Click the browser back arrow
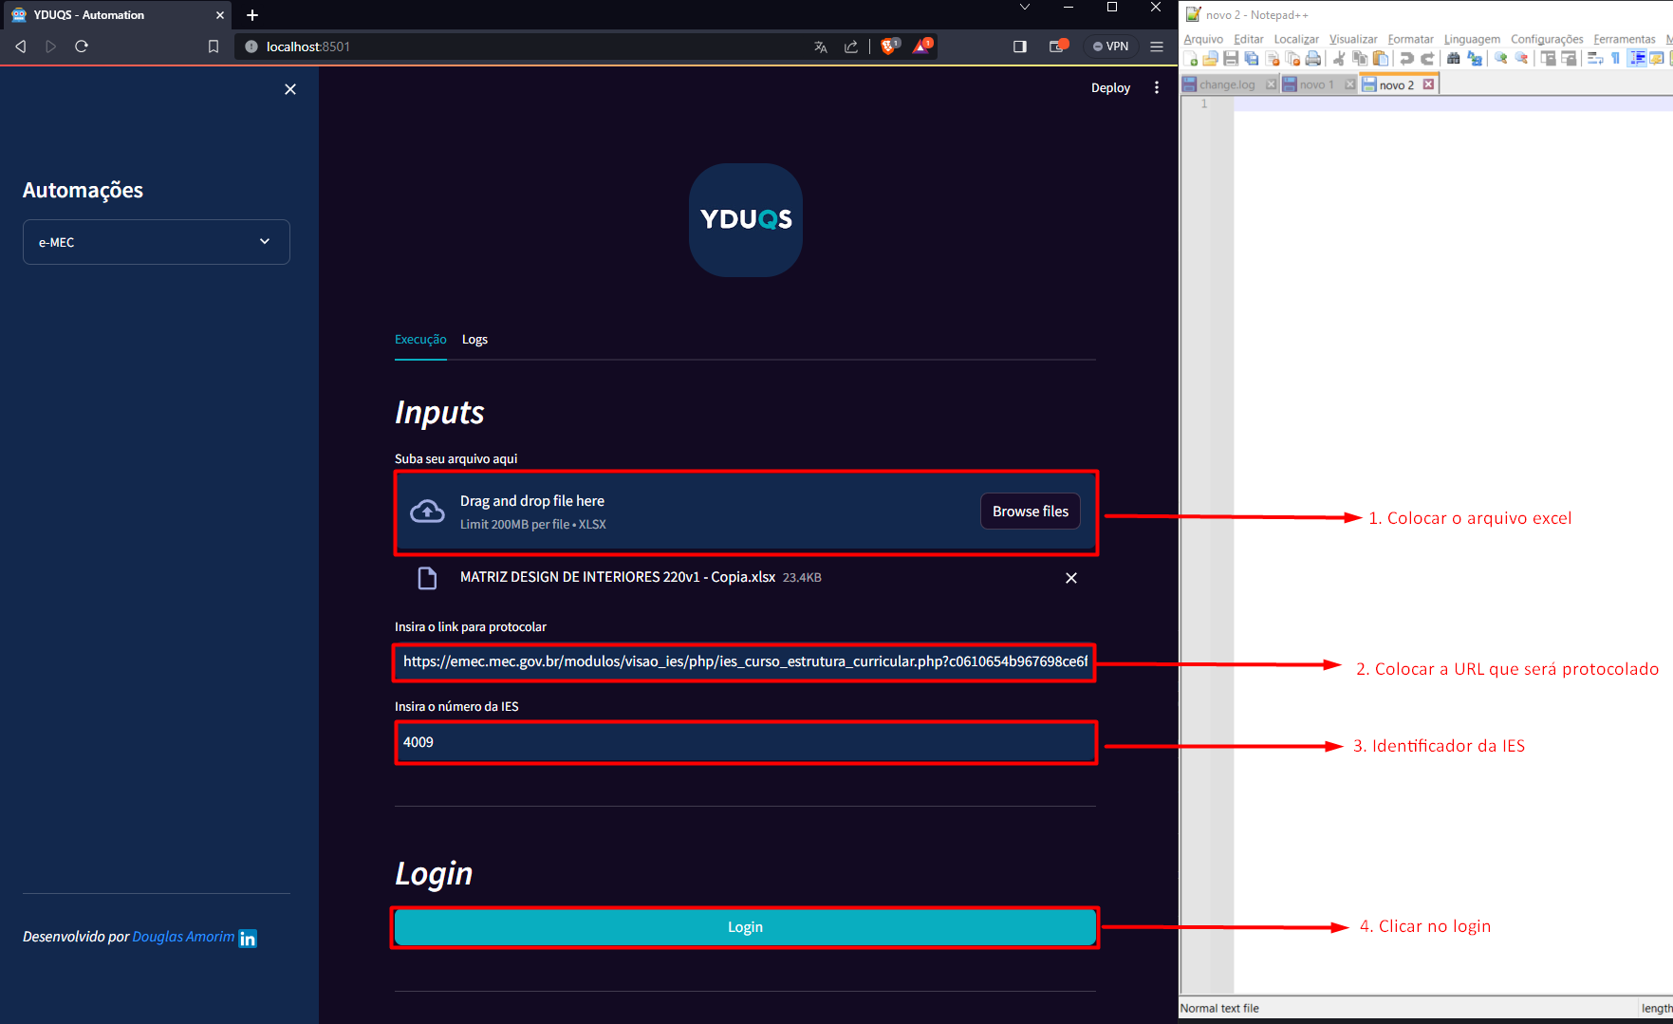 (x=20, y=47)
